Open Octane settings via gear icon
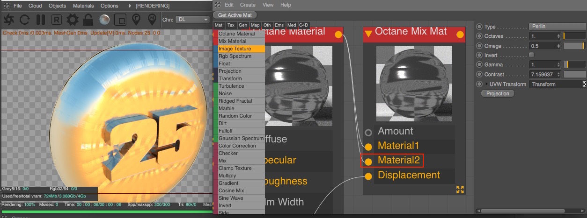587x218 pixels. click(x=72, y=20)
